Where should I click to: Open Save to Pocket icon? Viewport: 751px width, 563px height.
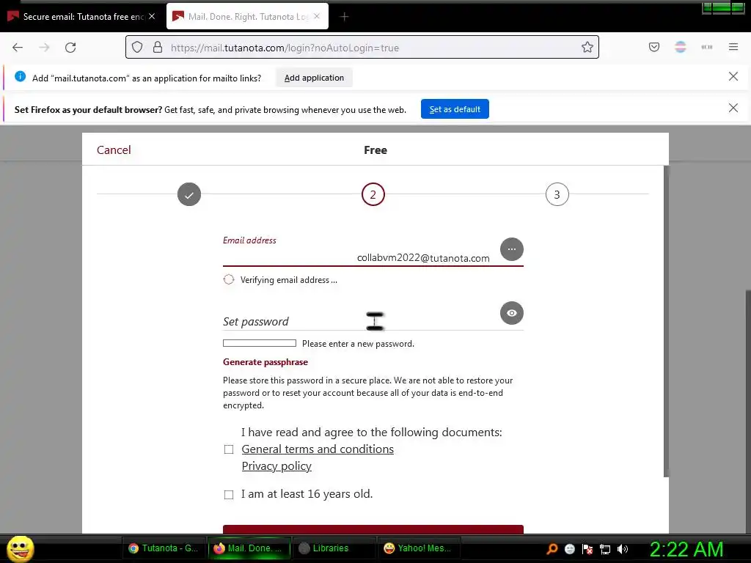pyautogui.click(x=653, y=47)
